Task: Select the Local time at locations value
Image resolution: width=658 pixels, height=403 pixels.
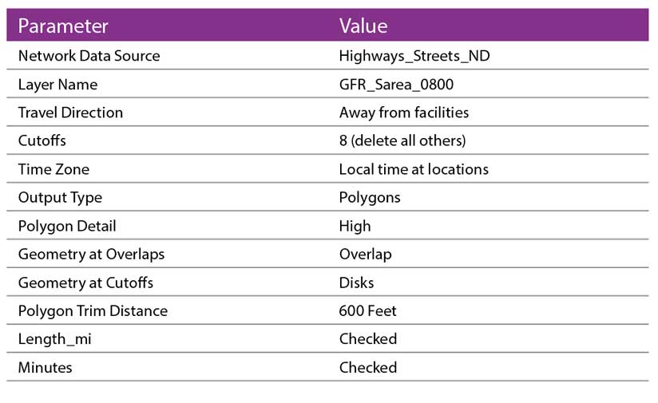Action: click(413, 169)
